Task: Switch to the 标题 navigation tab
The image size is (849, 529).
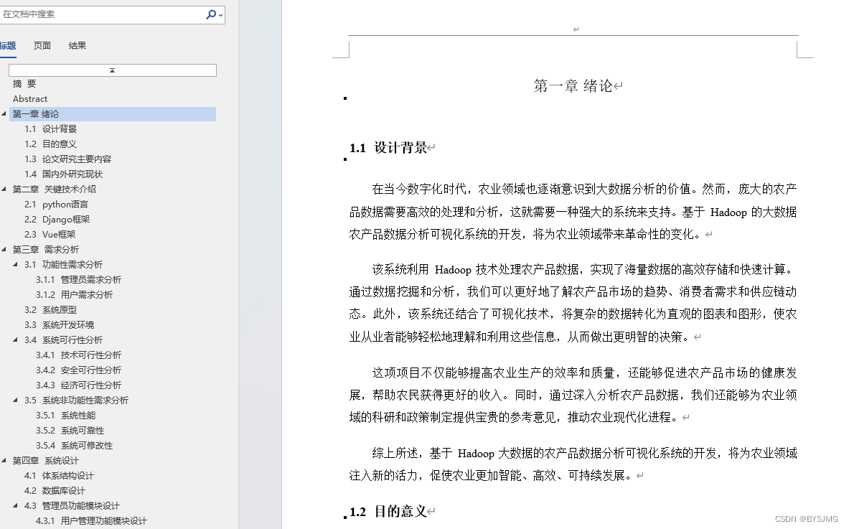Action: [8, 46]
